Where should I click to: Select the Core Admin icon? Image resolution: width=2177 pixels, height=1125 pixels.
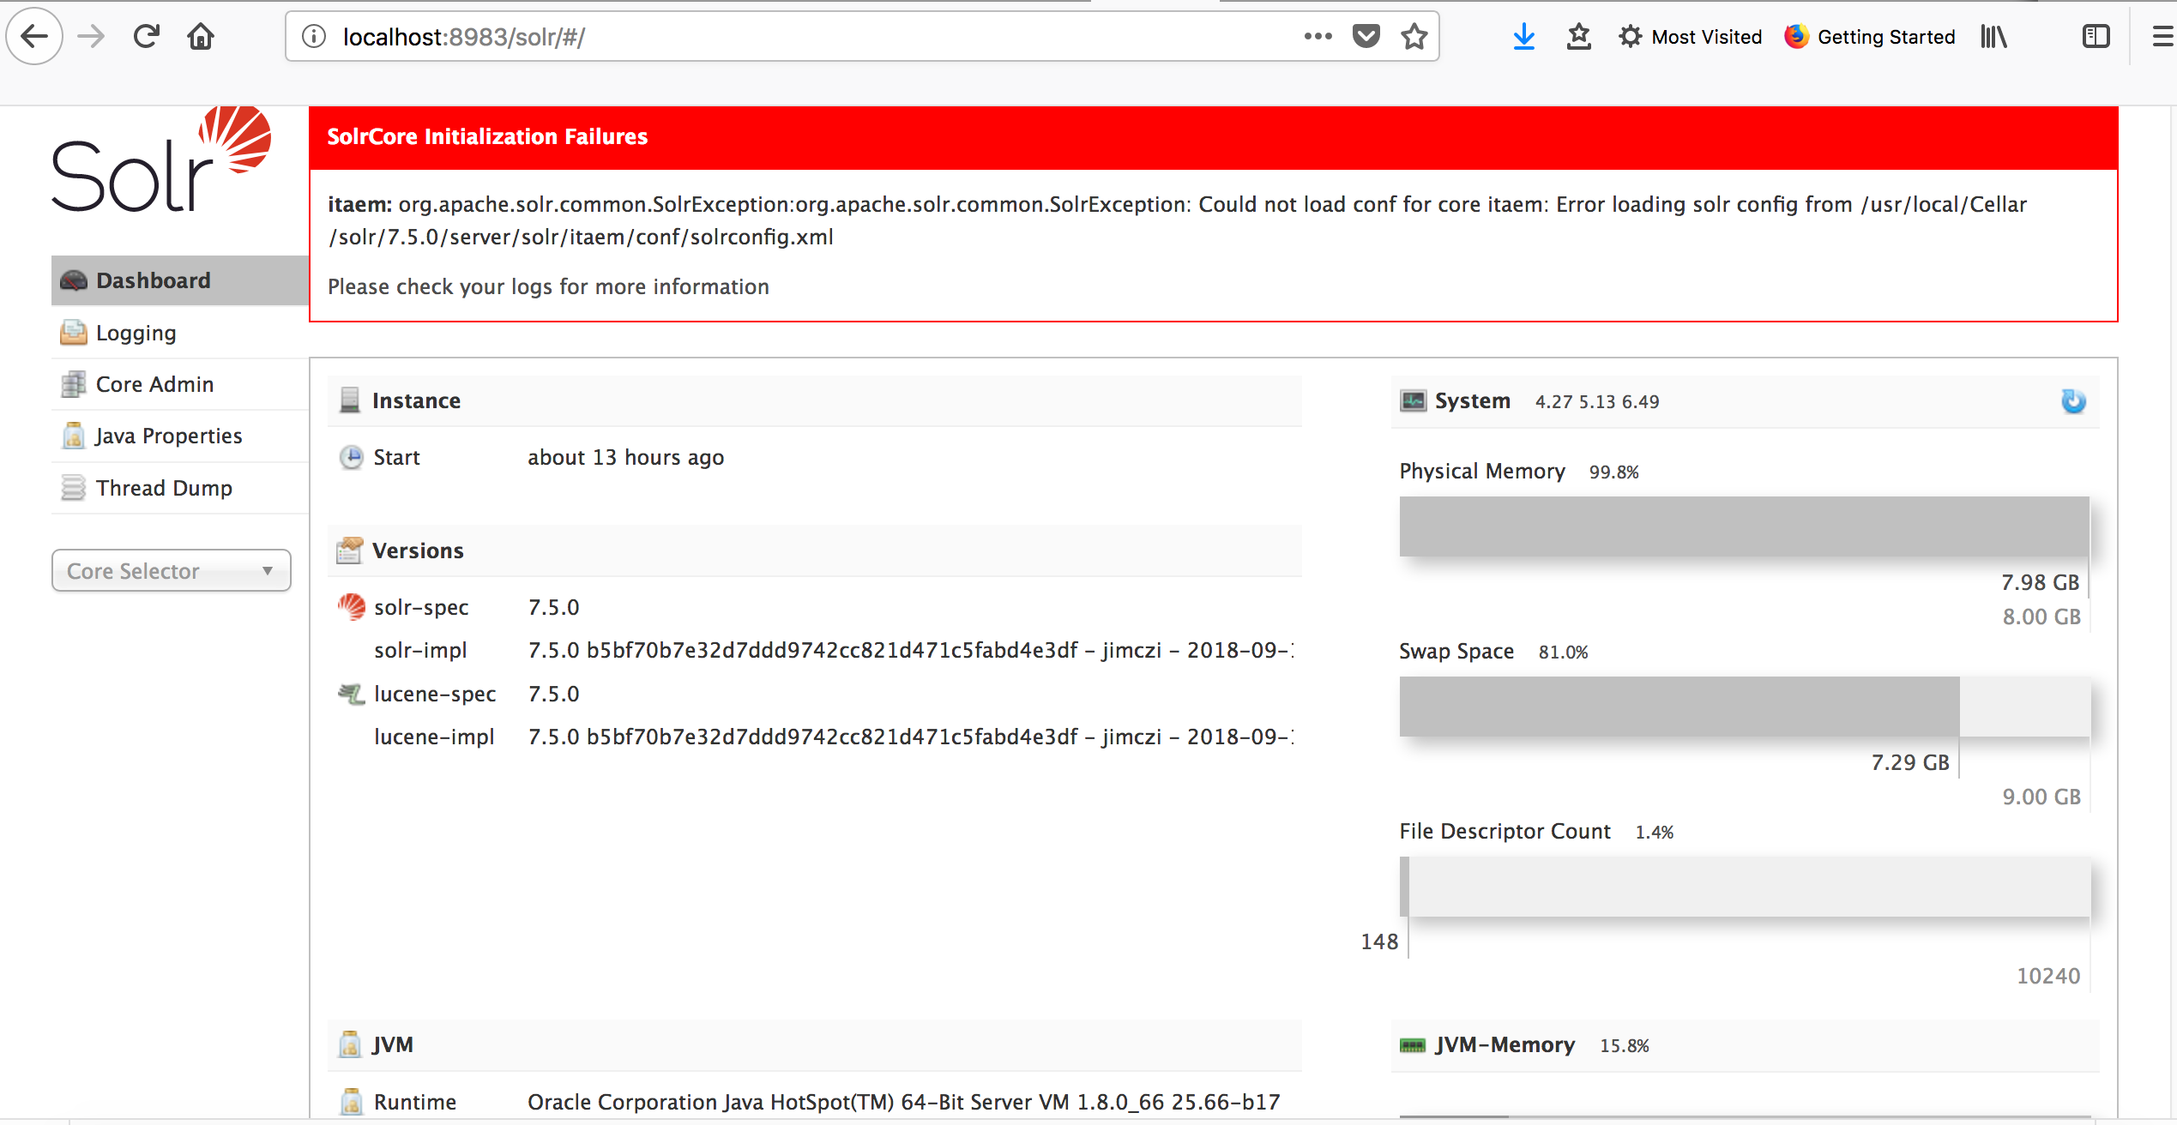tap(74, 384)
